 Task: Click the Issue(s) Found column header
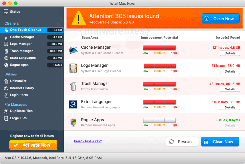click(228, 38)
